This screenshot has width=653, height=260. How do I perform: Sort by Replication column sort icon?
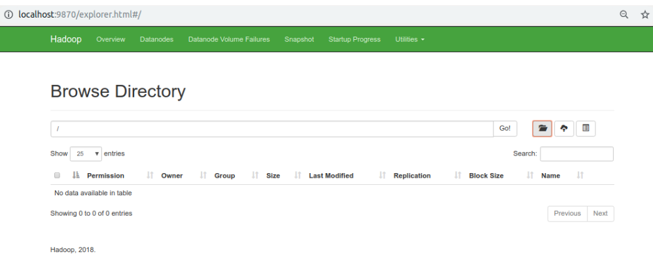click(x=457, y=176)
